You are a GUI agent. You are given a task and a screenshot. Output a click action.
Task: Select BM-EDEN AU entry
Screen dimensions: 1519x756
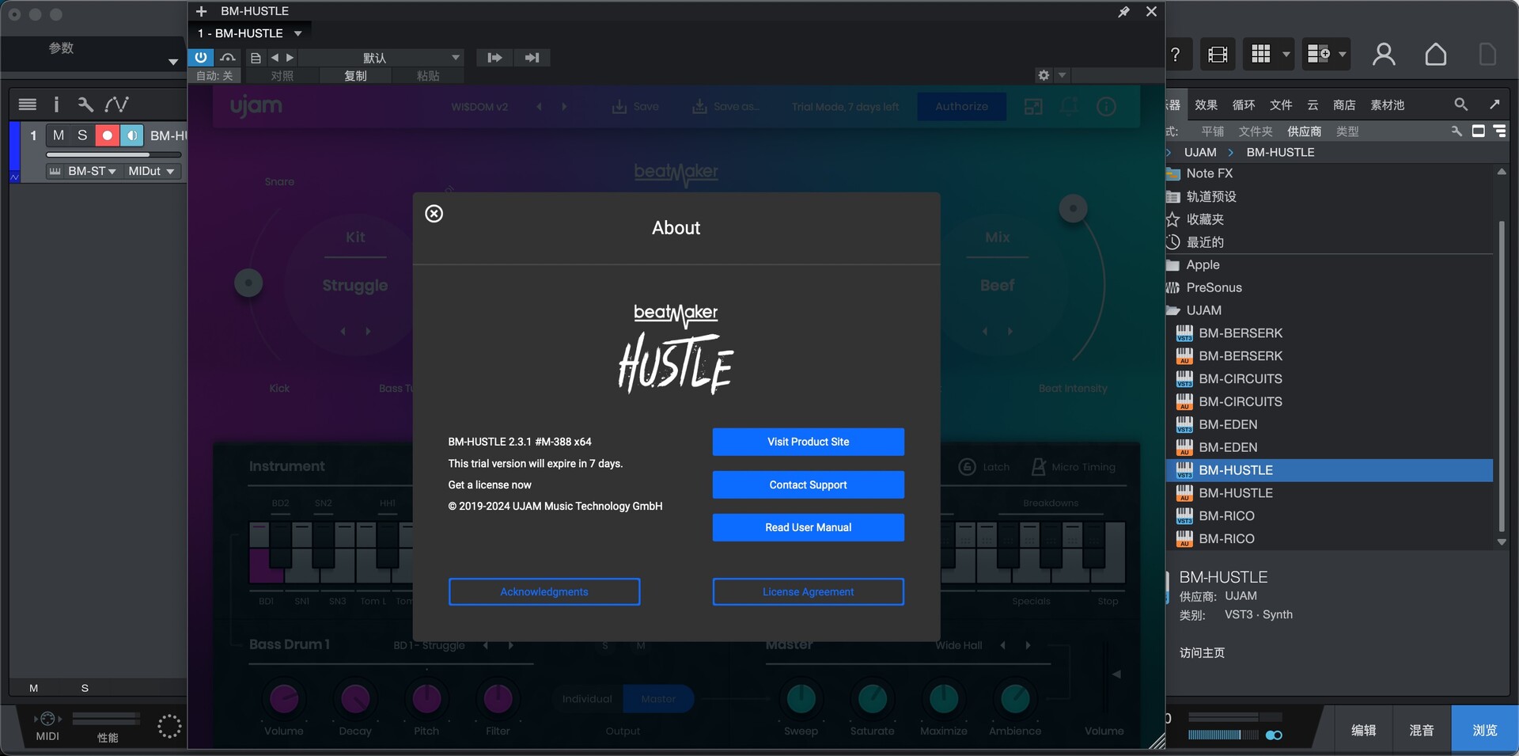pyautogui.click(x=1329, y=447)
